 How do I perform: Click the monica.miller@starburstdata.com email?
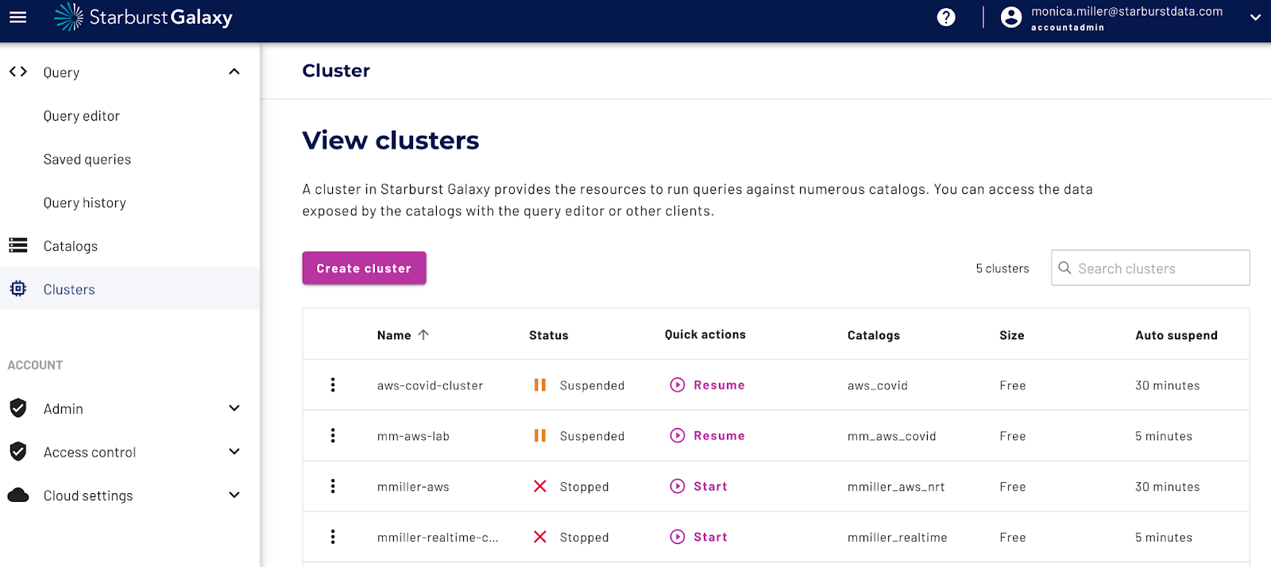click(1127, 12)
